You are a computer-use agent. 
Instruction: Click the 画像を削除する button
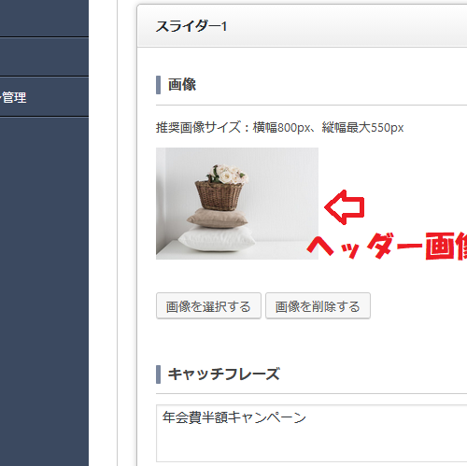318,306
